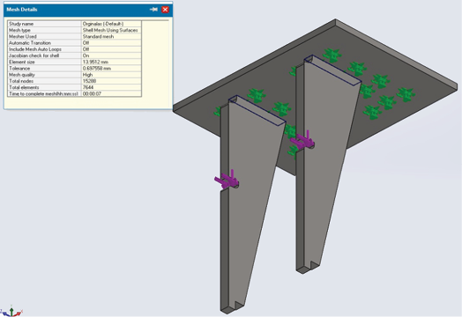This screenshot has width=462, height=317.
Task: Click the orientation triad axis icon
Action: pos(11,311)
